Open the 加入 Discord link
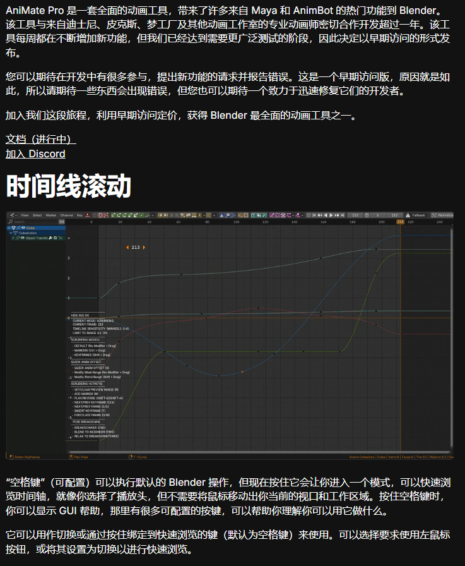Screen dimensions: 465x566 [x=35, y=154]
